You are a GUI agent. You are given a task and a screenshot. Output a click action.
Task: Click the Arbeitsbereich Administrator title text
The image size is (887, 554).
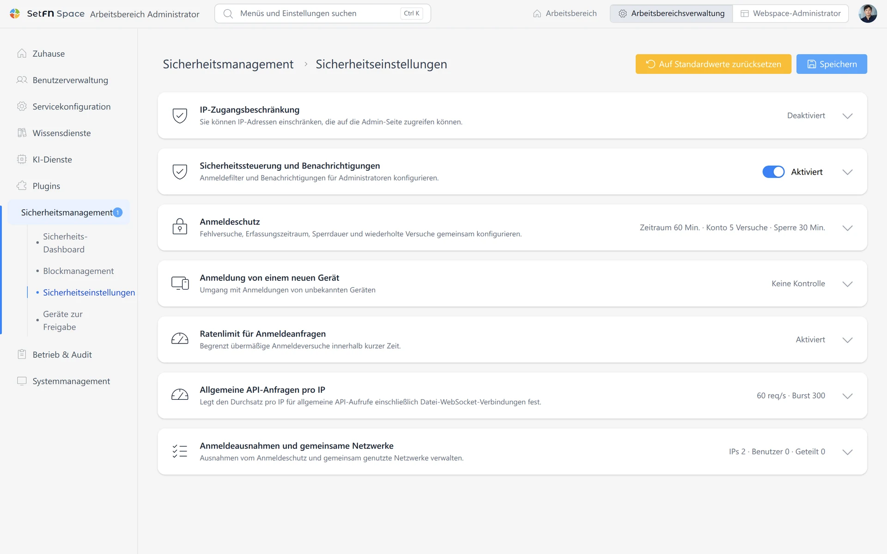(x=145, y=14)
